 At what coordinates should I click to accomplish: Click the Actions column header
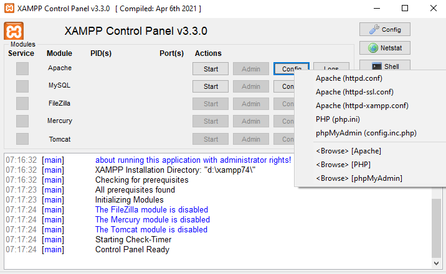(208, 53)
